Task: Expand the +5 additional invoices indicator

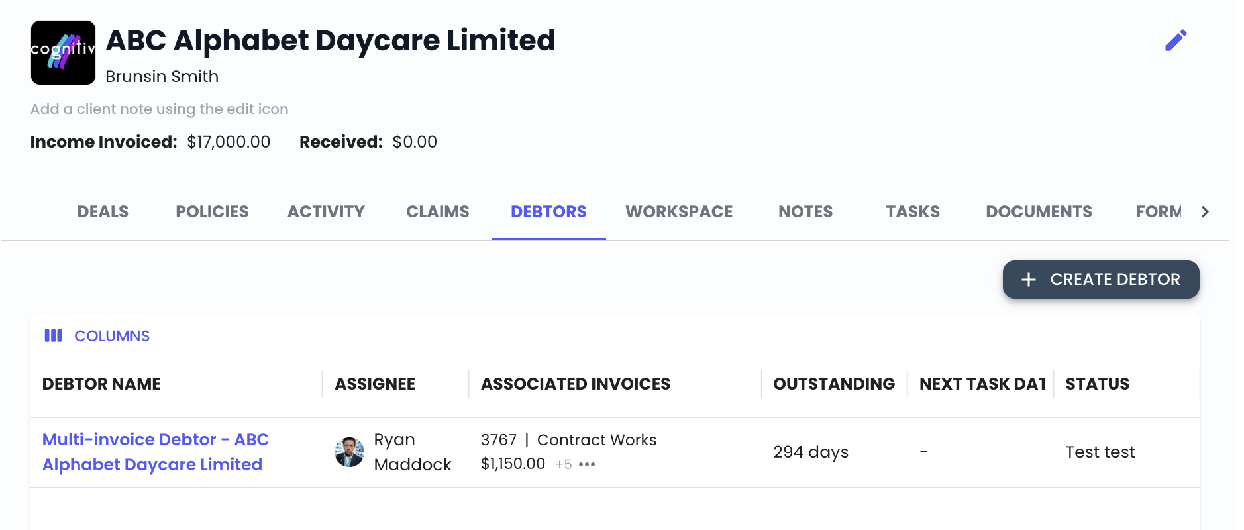Action: 564,464
